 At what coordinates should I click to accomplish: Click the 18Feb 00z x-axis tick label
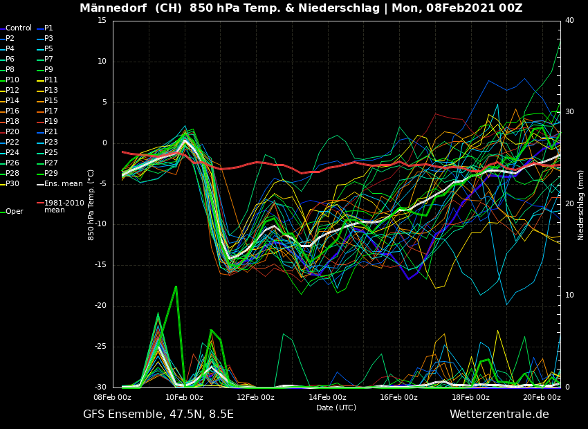tap(470, 397)
